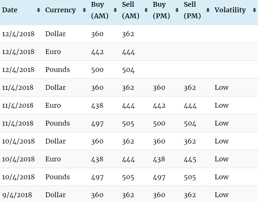The height and width of the screenshot is (202, 258).
Task: Click the Currency column sort arrows icon
Action: (84, 10)
